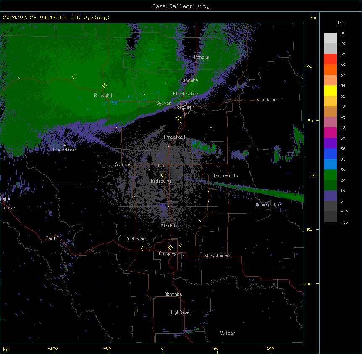Click the 100 km tick on right axis

coord(308,66)
